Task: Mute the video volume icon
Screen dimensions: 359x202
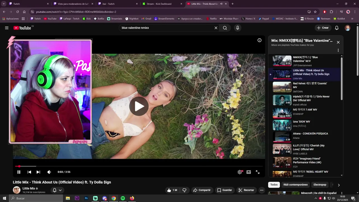Action: click(x=49, y=172)
